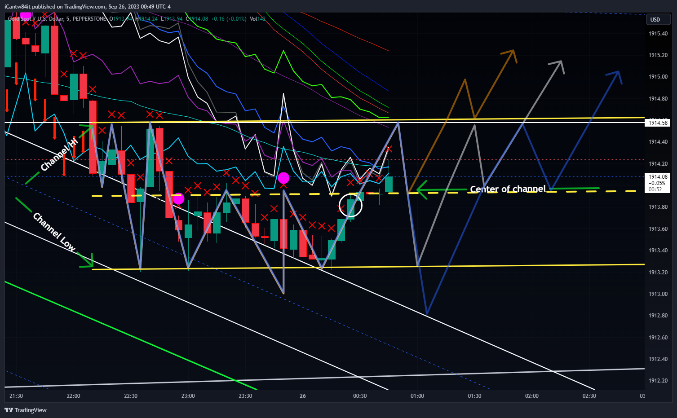Image resolution: width=677 pixels, height=418 pixels.
Task: Click the 21:30 time axis label
Action: coord(16,396)
